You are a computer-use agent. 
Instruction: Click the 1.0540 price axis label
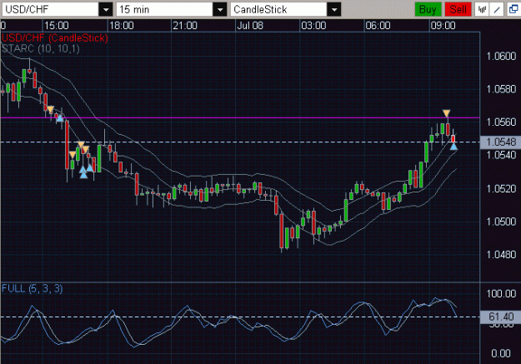tap(501, 155)
